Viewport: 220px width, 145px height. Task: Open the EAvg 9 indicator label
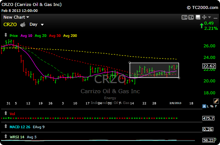pos(39,127)
